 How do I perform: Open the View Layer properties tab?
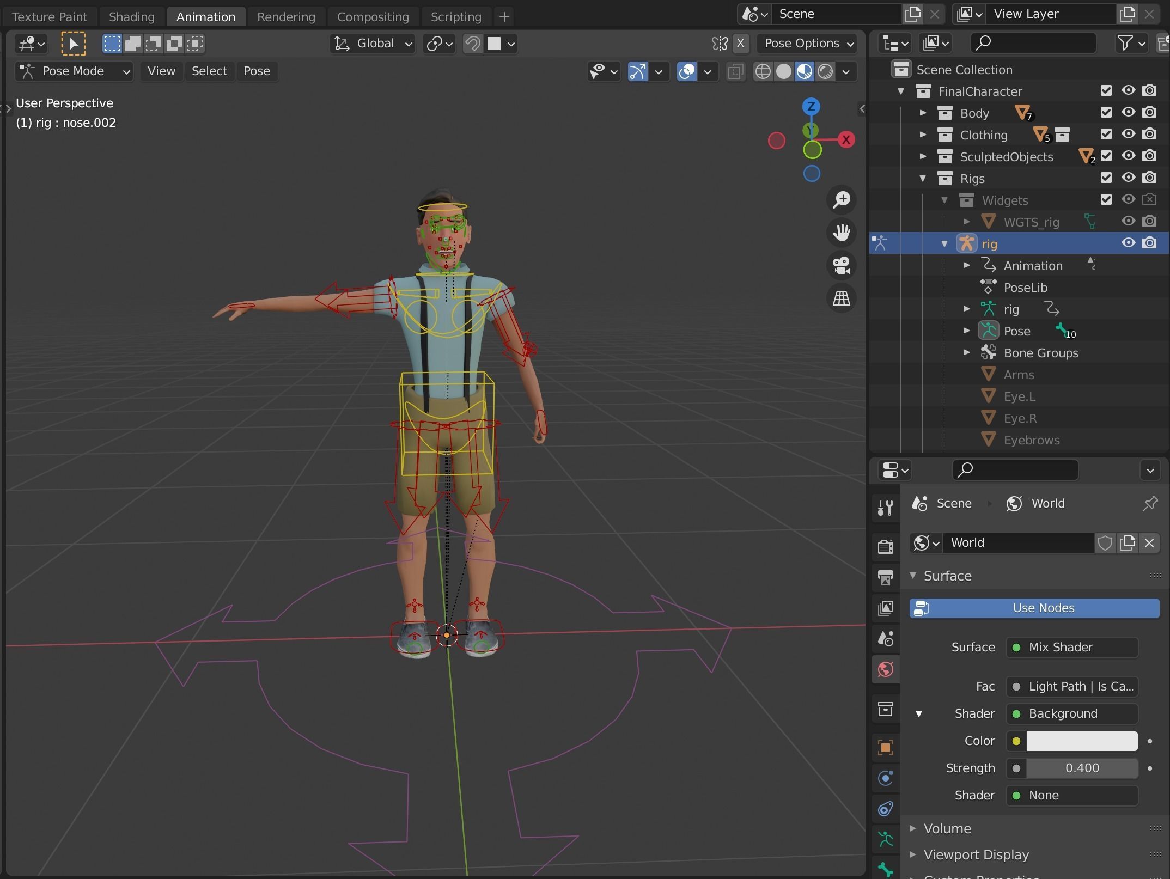(x=886, y=608)
